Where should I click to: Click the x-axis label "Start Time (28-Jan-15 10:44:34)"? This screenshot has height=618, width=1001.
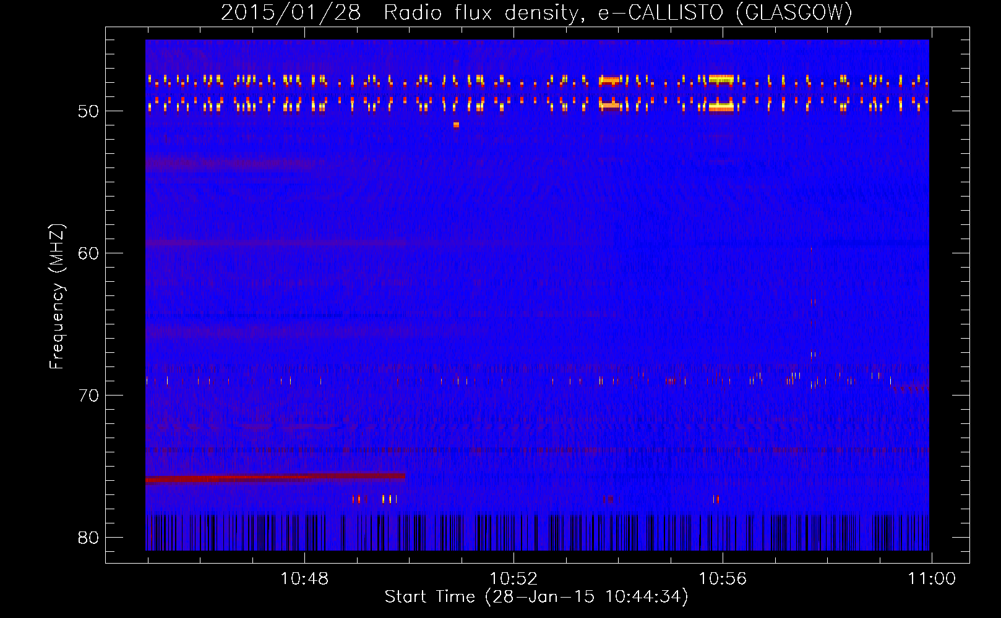[x=536, y=597]
